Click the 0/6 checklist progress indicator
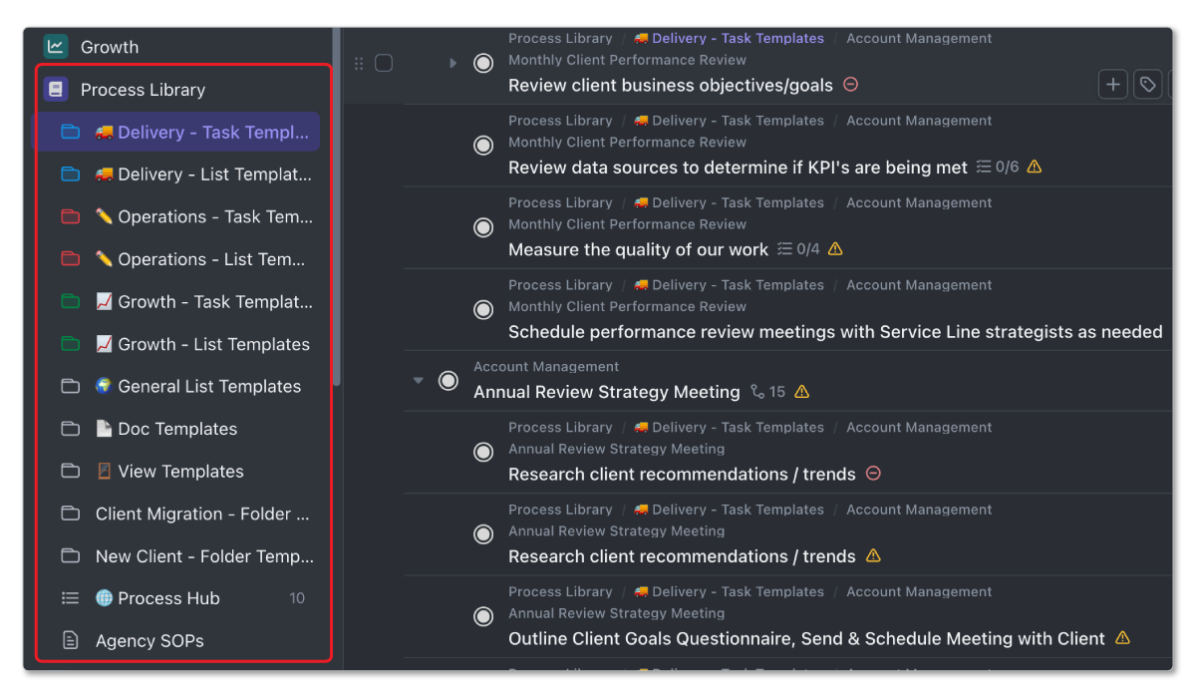 pyautogui.click(x=997, y=167)
